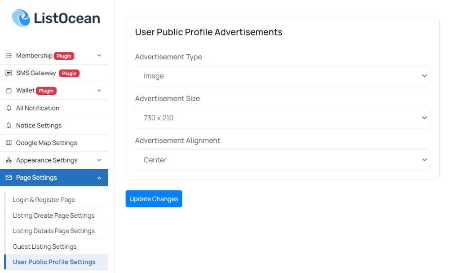Open the Advertisement Alignment dropdown
The height and width of the screenshot is (273, 460).
tap(283, 160)
